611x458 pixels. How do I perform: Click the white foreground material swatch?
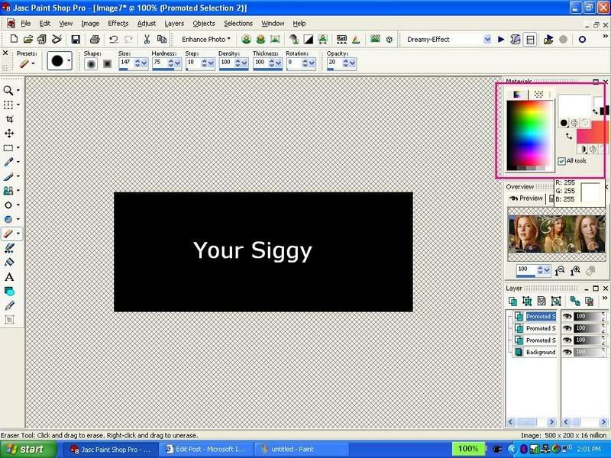tap(574, 106)
